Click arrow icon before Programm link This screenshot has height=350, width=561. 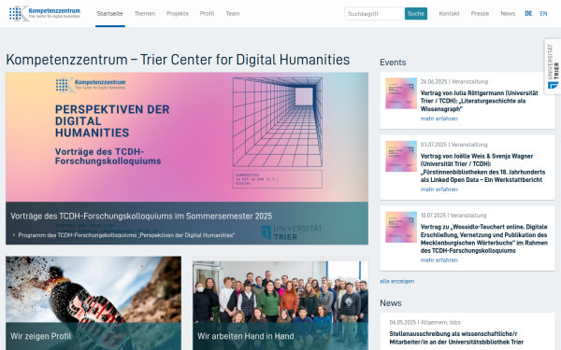(14, 235)
